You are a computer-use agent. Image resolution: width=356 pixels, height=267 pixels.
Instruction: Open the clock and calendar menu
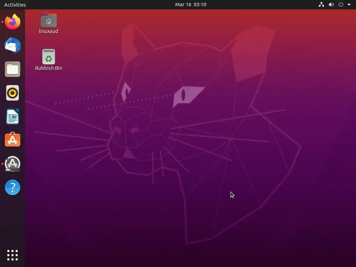click(191, 5)
